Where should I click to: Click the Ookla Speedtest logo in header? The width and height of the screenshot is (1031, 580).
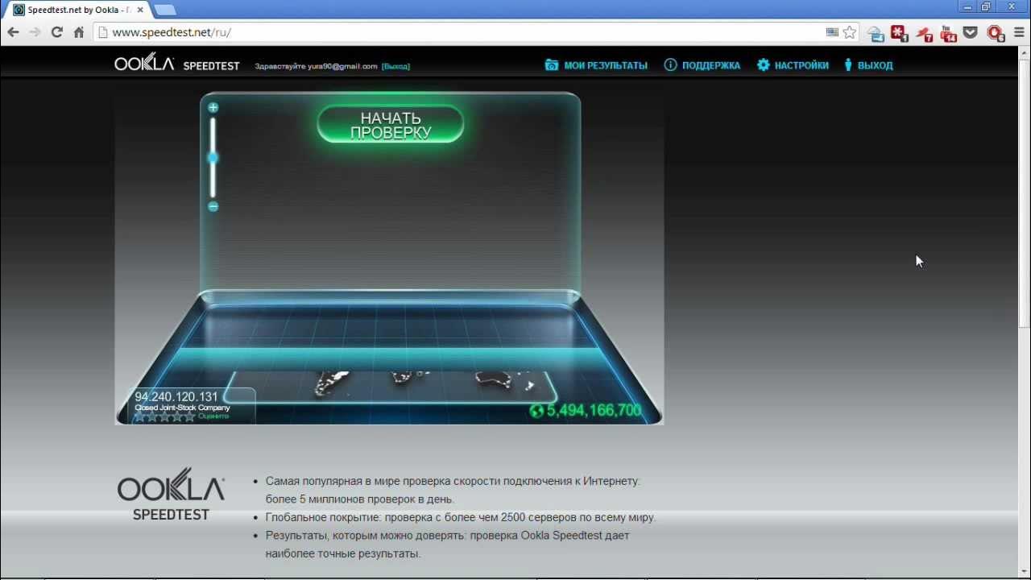(177, 64)
